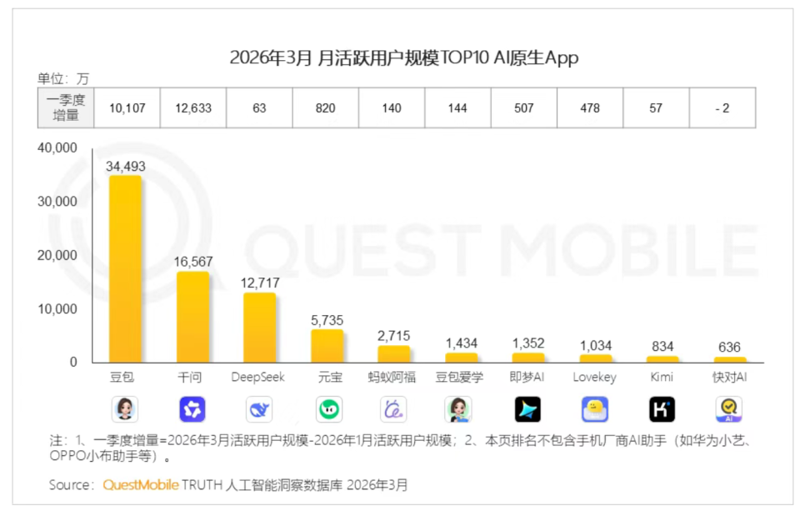This screenshot has height=516, width=800.
Task: Click the 快对AI app icon
Action: (728, 408)
